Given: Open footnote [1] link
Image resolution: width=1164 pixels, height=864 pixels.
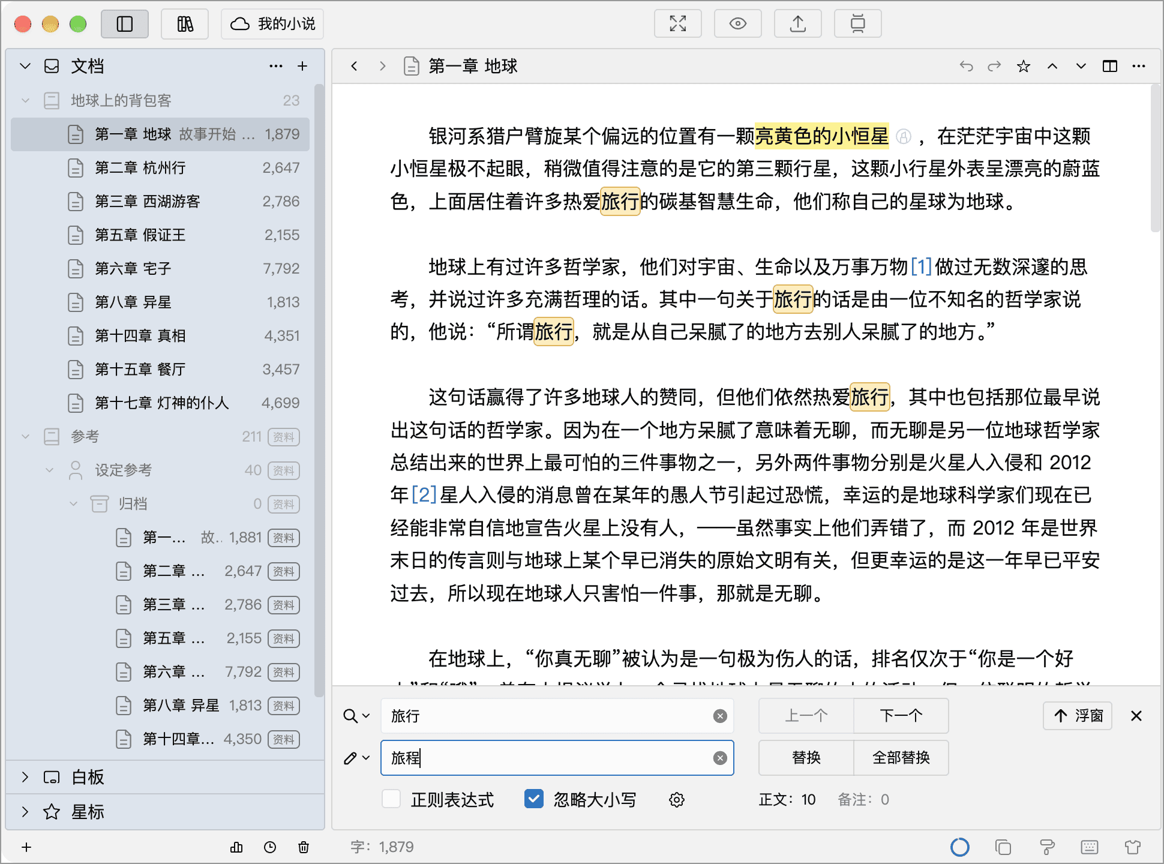Looking at the screenshot, I should (x=921, y=266).
